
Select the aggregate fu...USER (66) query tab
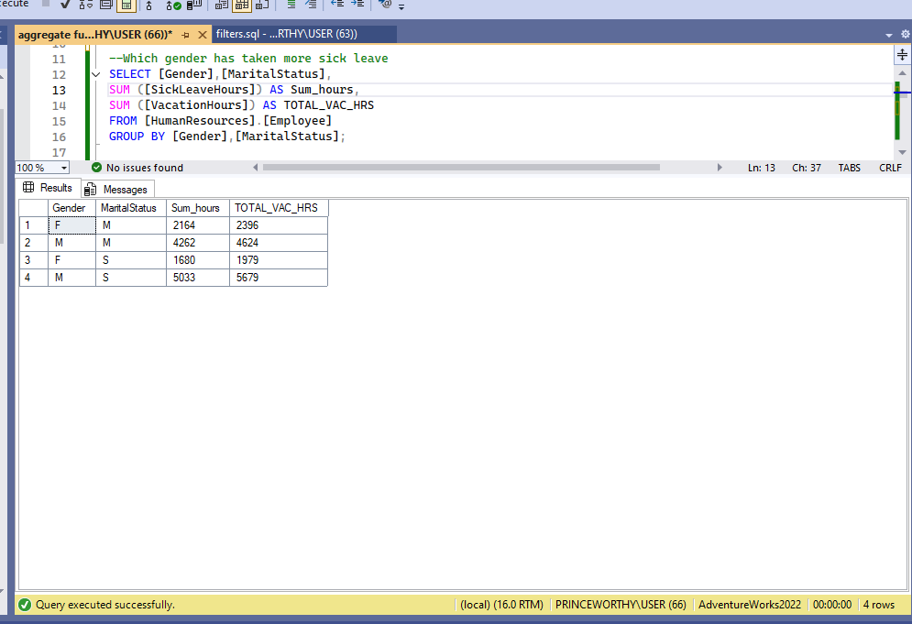(95, 34)
